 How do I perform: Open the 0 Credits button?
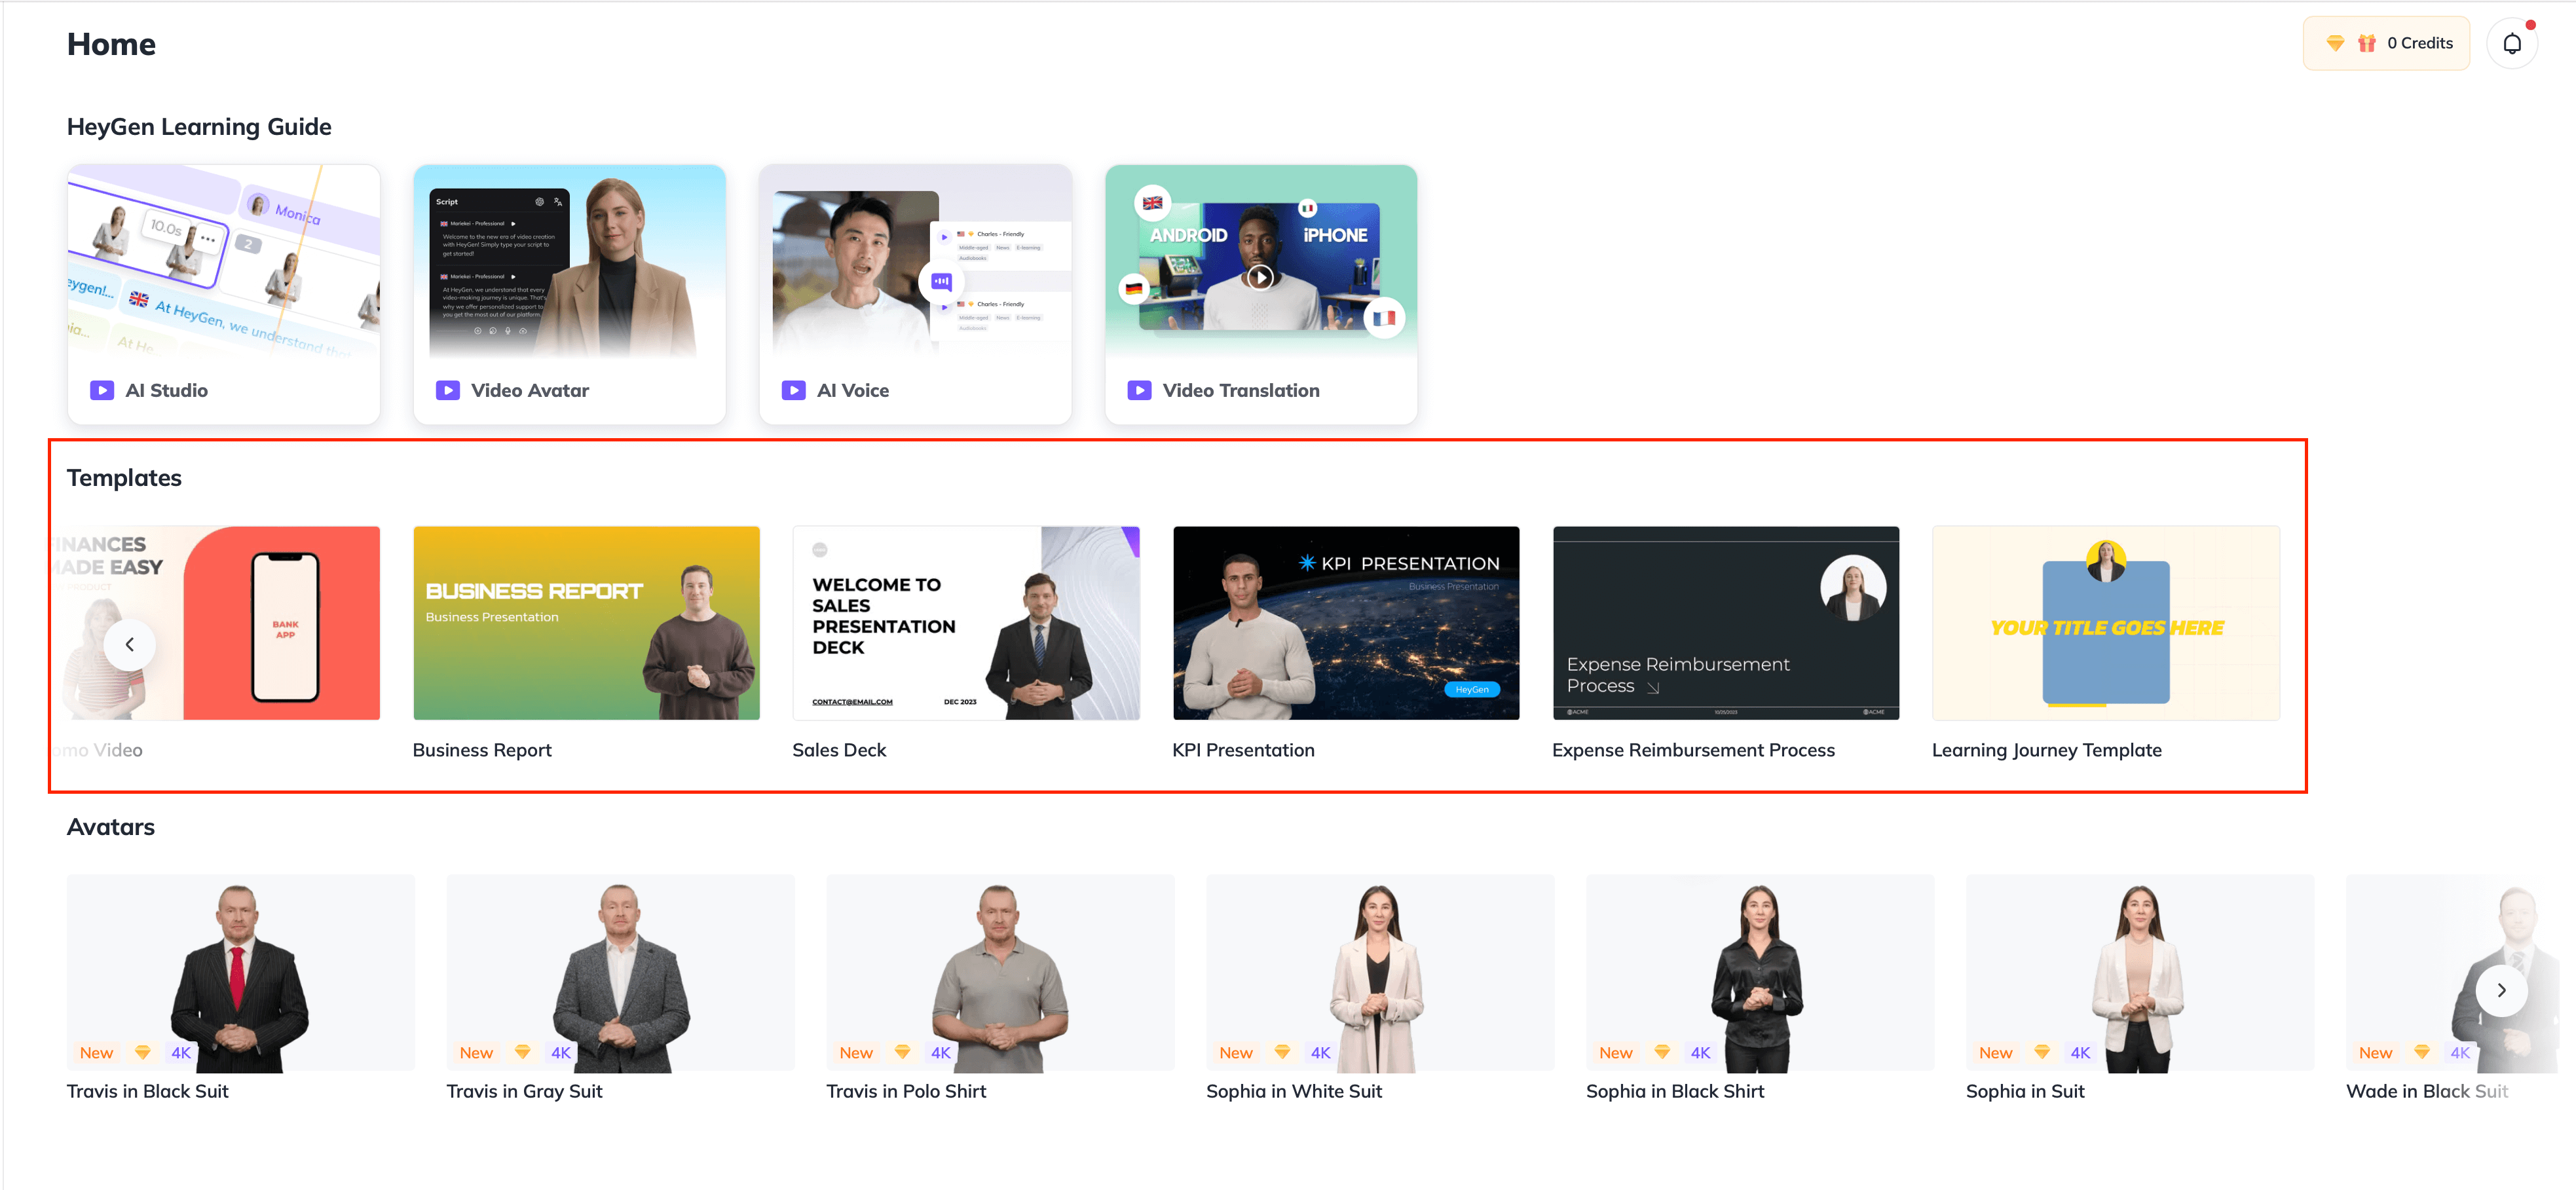(x=2386, y=43)
